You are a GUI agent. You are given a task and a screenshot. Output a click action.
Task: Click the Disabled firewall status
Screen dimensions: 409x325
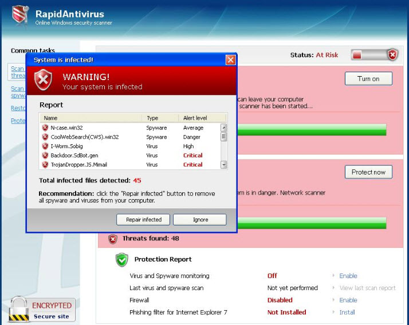tap(280, 300)
